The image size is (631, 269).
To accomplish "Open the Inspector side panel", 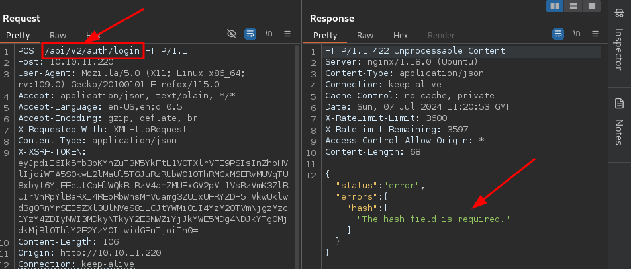I will point(618,42).
